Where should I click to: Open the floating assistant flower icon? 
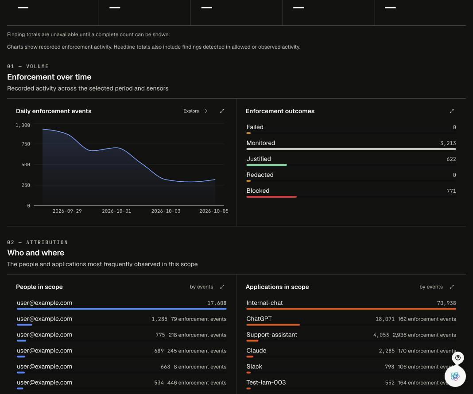click(455, 376)
